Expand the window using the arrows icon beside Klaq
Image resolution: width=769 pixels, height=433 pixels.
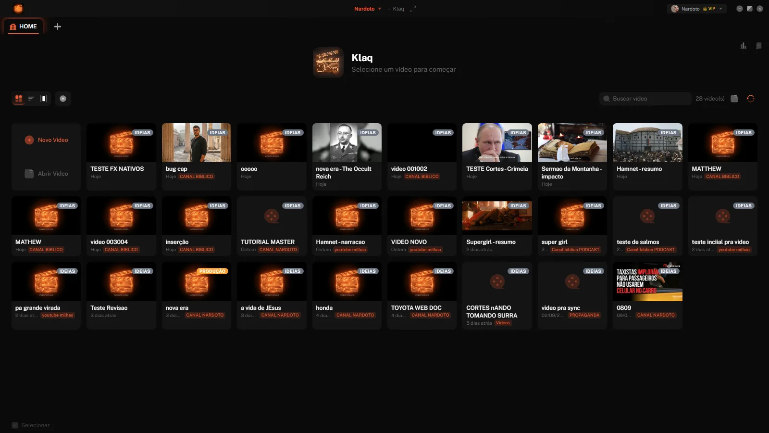tap(413, 9)
